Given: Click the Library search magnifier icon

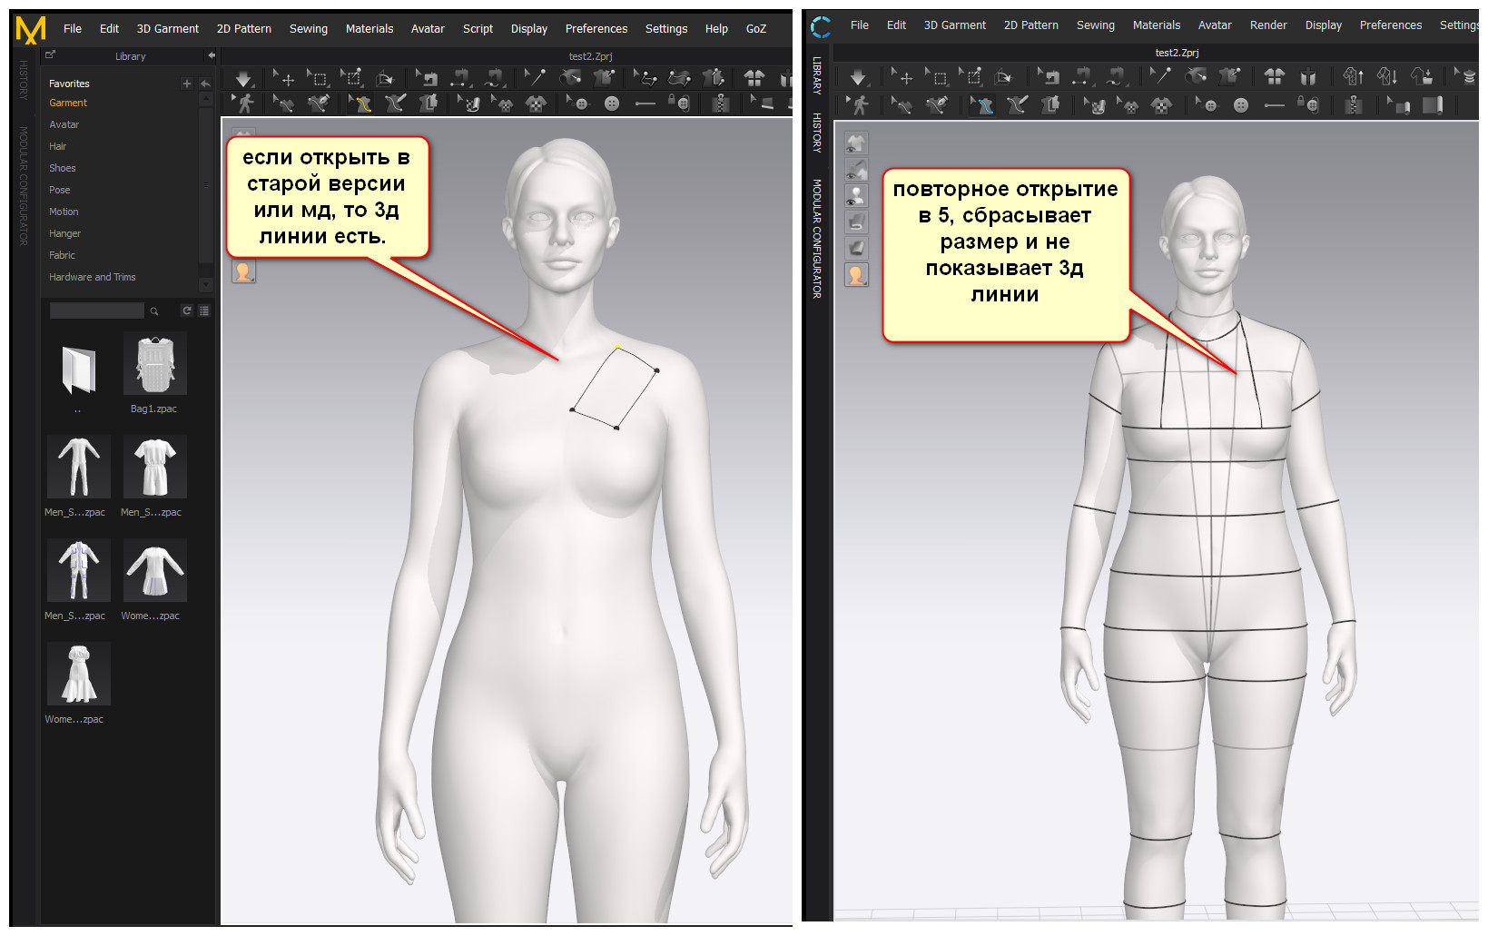Looking at the screenshot, I should coord(154,311).
